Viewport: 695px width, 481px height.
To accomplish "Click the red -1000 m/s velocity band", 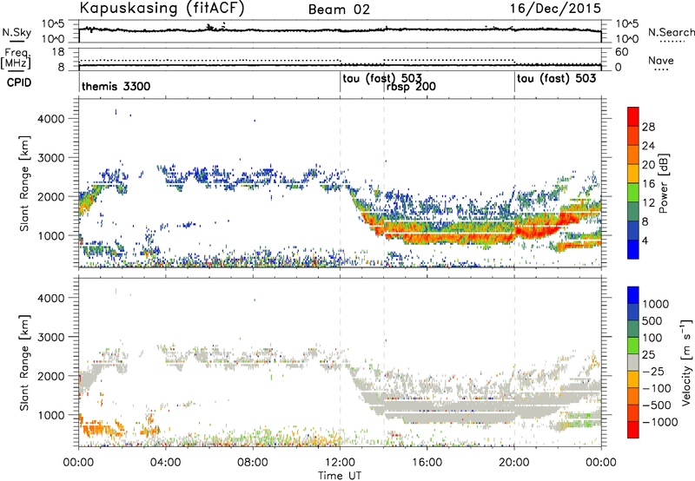I will click(633, 430).
